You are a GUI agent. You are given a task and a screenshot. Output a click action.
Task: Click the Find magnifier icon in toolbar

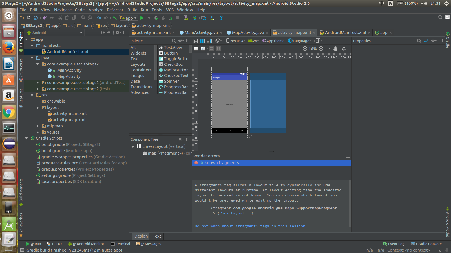point(83,18)
